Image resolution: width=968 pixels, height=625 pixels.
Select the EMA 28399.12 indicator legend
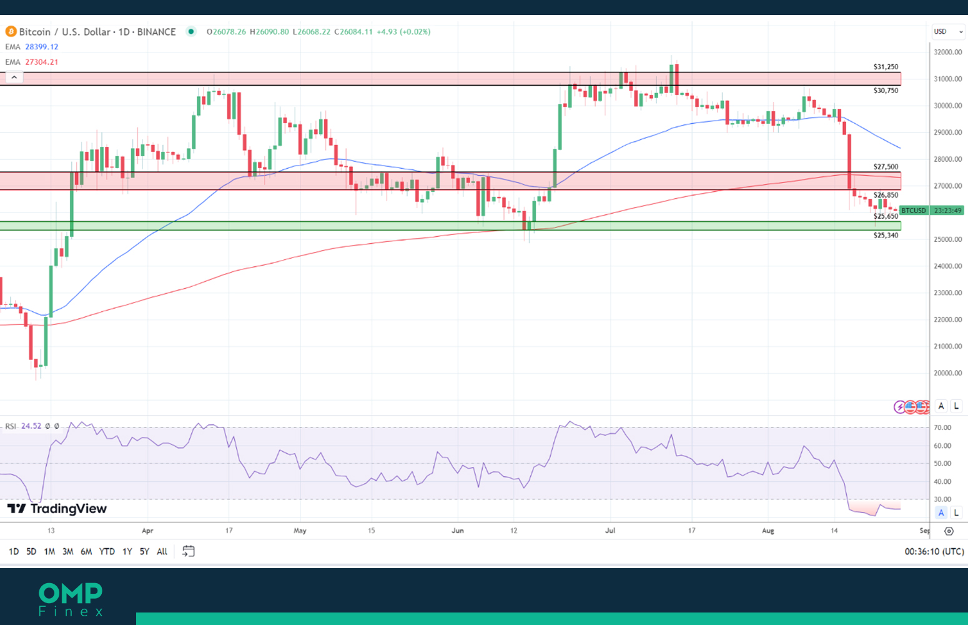click(x=32, y=47)
